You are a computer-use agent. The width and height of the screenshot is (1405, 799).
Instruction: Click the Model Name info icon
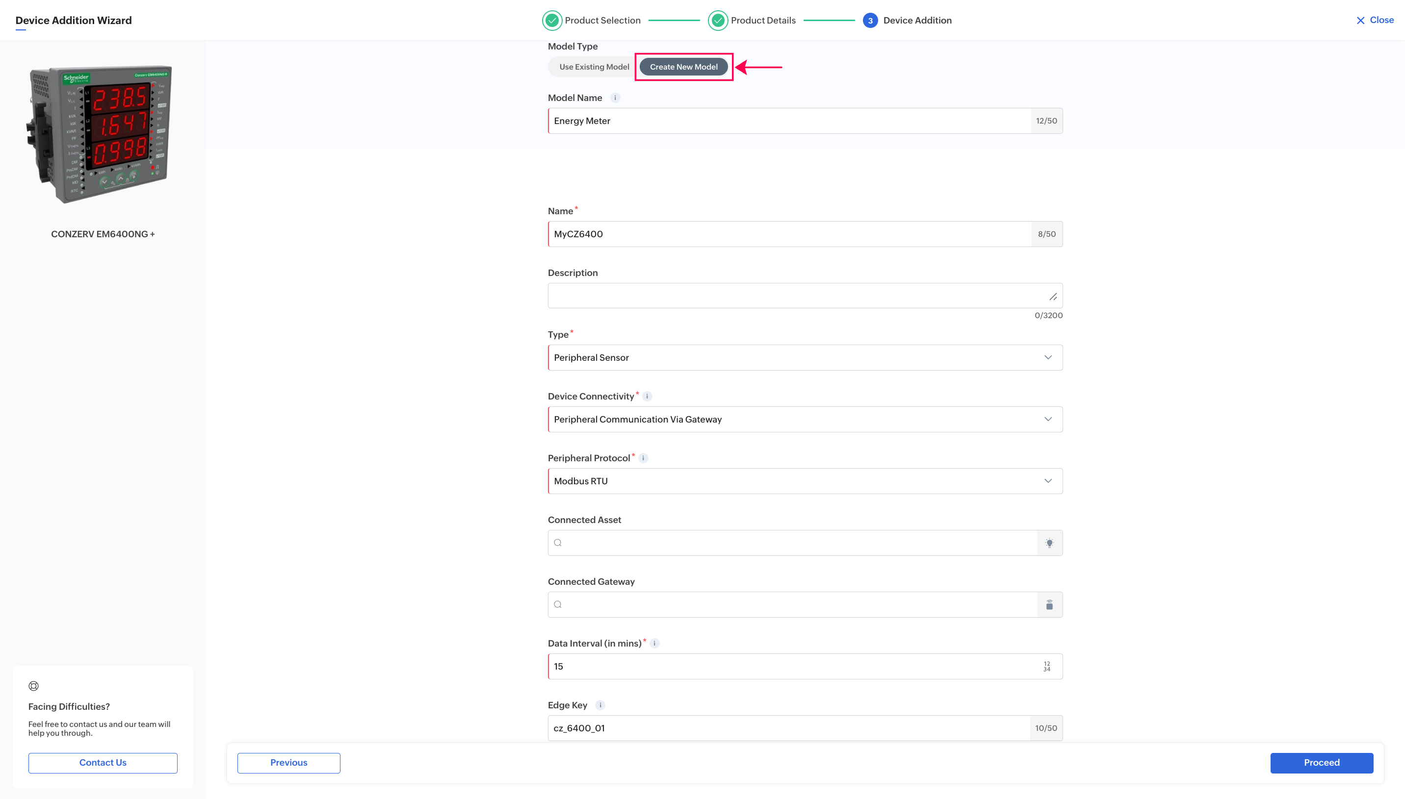(615, 98)
